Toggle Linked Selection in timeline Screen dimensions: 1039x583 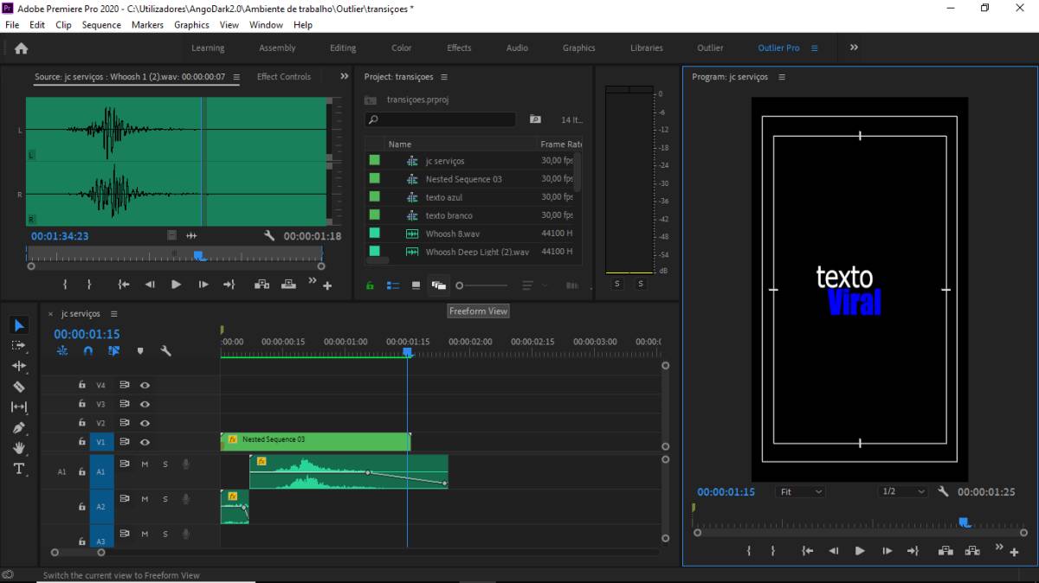pyautogui.click(x=114, y=351)
